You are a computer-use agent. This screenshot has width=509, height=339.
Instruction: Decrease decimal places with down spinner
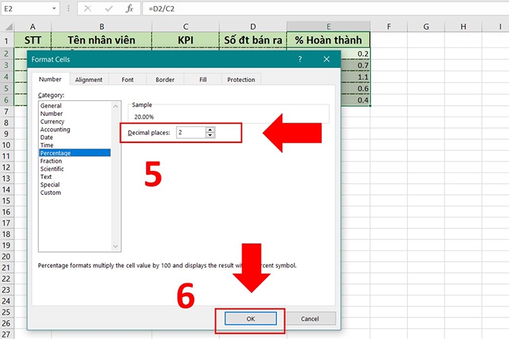coord(210,135)
